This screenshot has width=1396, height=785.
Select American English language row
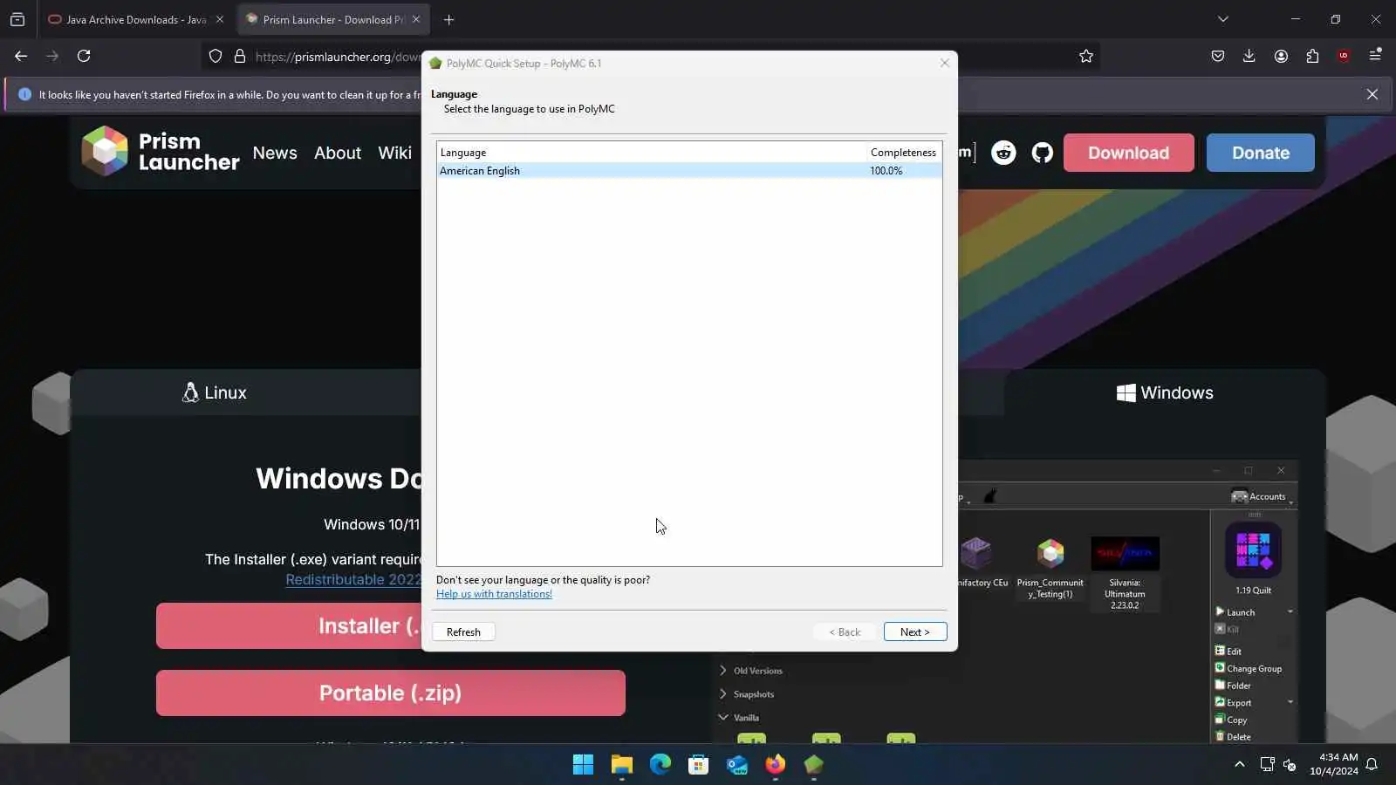pos(689,171)
